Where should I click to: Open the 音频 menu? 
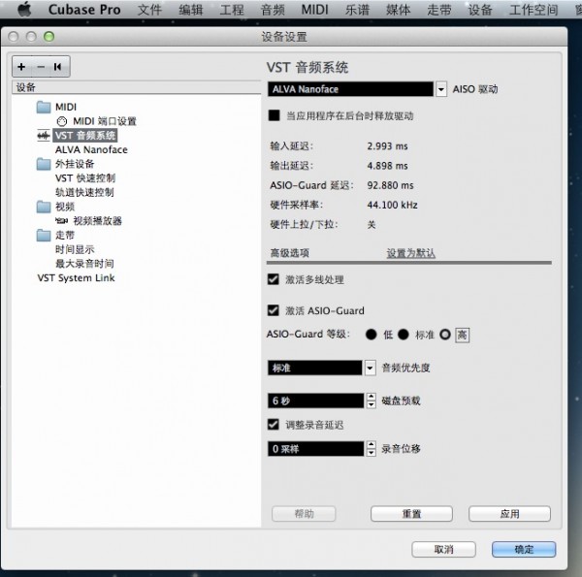[x=273, y=10]
